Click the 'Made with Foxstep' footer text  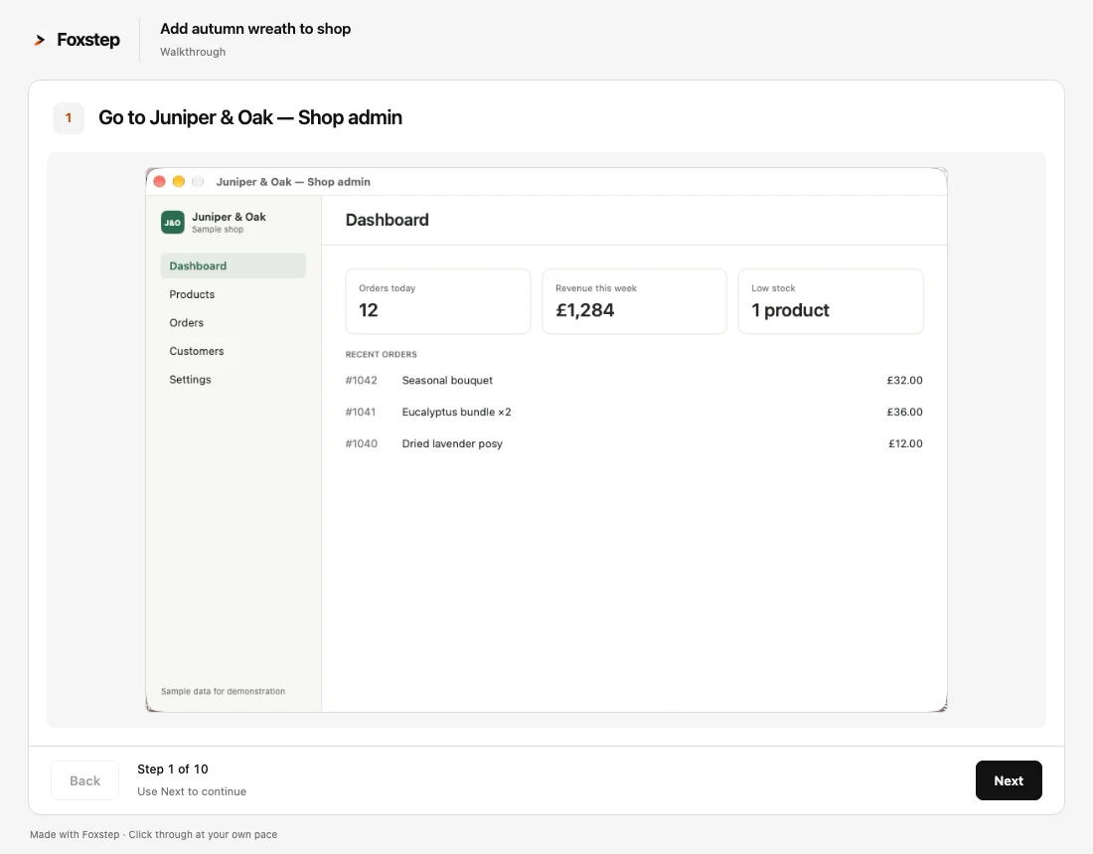coord(153,834)
